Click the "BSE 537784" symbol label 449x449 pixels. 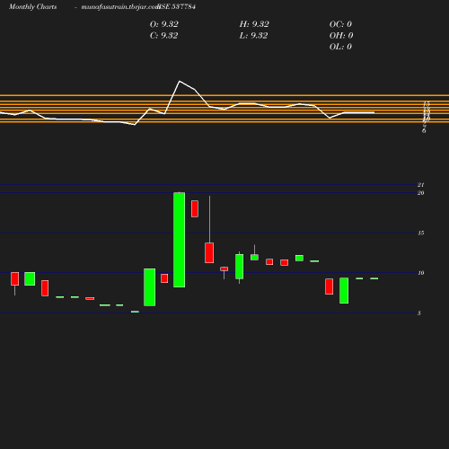[177, 7]
